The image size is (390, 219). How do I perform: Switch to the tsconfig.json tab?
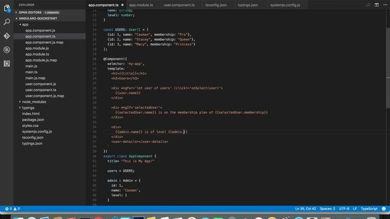[x=216, y=5]
